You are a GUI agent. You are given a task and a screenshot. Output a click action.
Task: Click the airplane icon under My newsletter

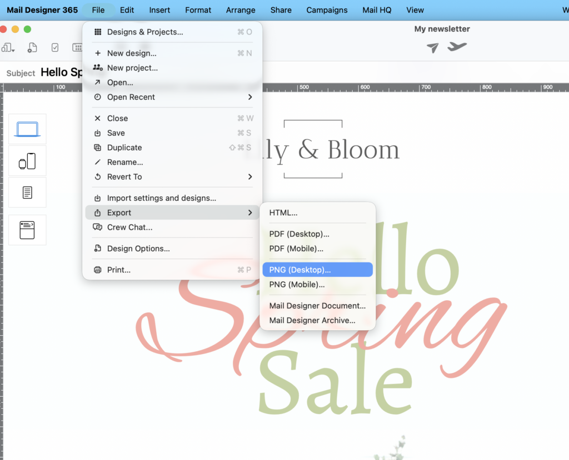pyautogui.click(x=457, y=47)
